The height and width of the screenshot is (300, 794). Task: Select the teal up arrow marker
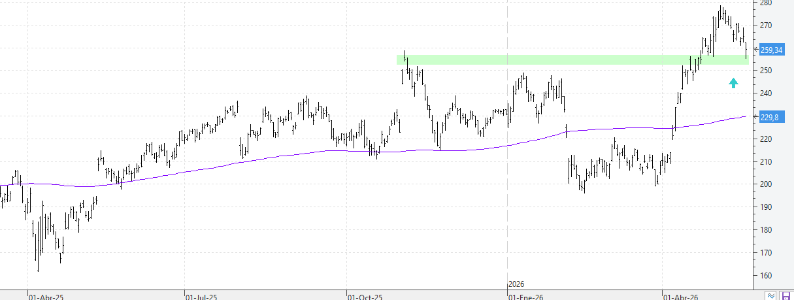click(733, 82)
